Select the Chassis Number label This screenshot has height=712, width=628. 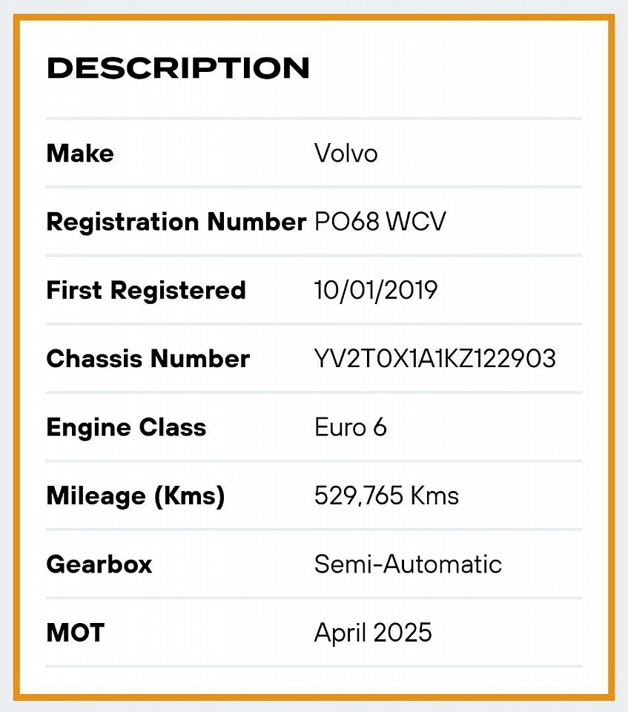click(x=148, y=359)
